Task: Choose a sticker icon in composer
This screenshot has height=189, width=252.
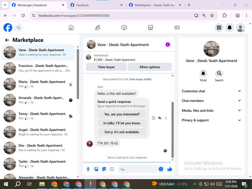Action: (x=104, y=169)
